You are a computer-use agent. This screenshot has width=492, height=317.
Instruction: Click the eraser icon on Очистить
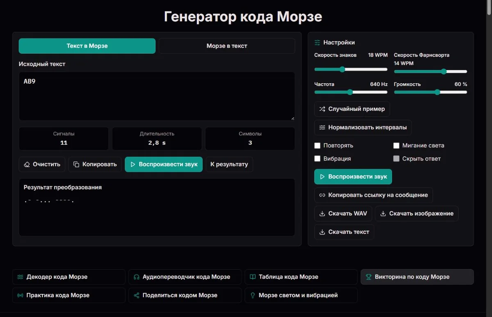pos(27,164)
